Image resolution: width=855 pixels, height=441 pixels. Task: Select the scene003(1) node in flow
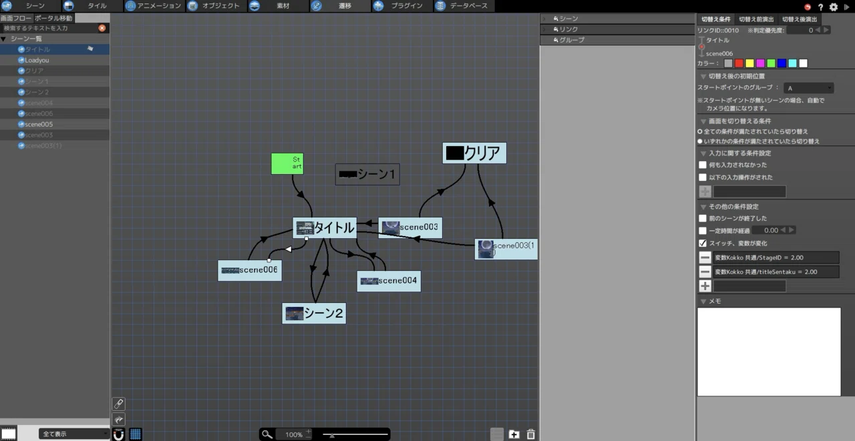(x=506, y=249)
